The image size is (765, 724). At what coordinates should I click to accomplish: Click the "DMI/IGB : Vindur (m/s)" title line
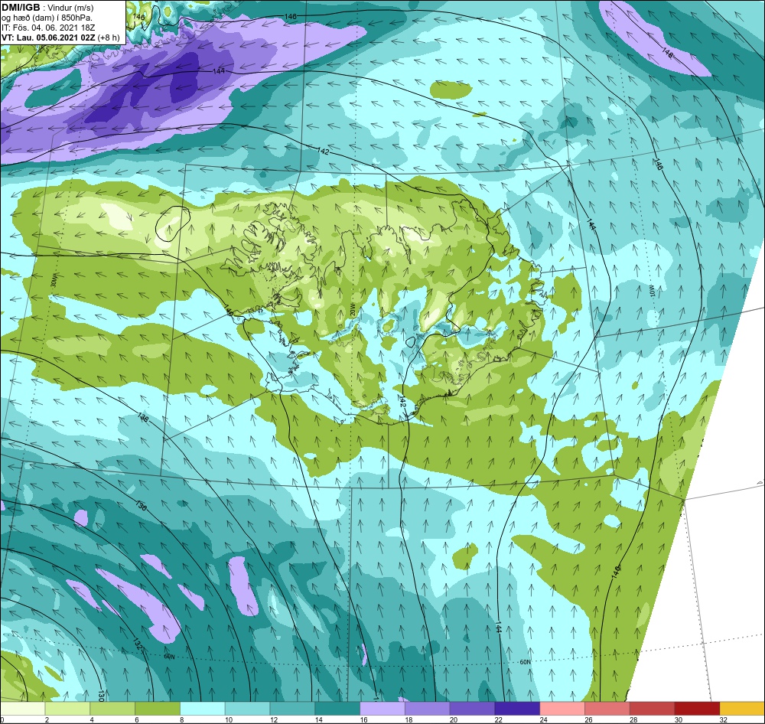(47, 8)
